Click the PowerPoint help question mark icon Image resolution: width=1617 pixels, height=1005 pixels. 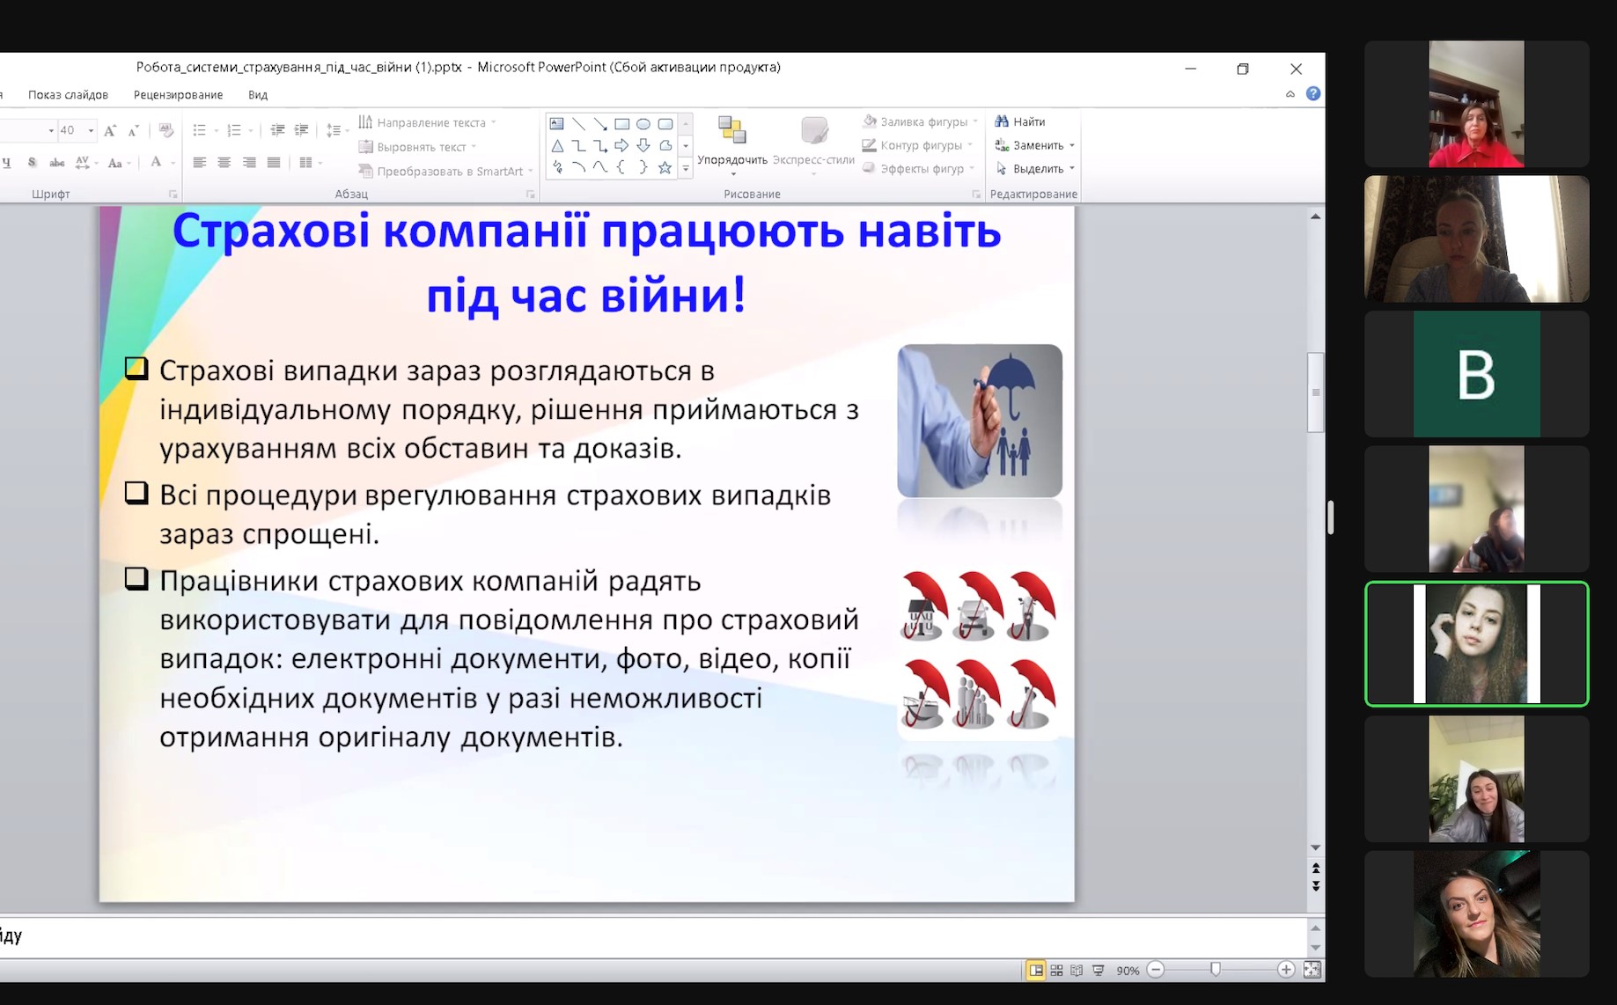pos(1313,94)
